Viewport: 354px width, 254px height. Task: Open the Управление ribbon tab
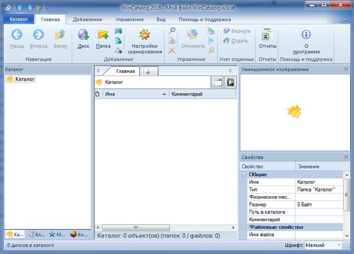131,19
